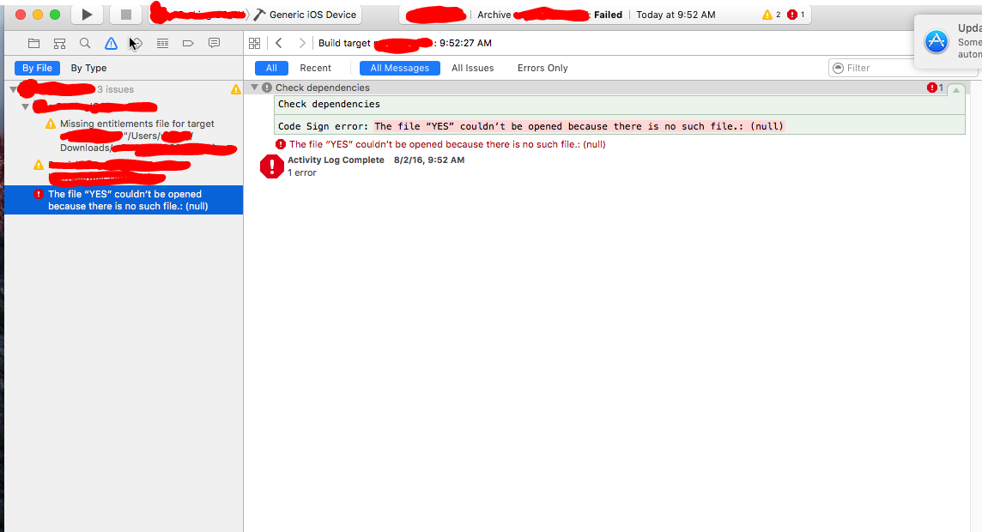Image resolution: width=982 pixels, height=532 pixels.
Task: Open the Symbol navigator icon
Action: tap(59, 43)
